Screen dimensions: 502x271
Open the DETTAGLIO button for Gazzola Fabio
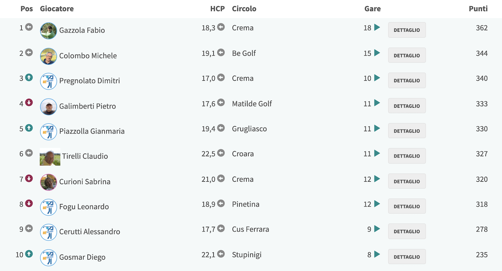[407, 30]
